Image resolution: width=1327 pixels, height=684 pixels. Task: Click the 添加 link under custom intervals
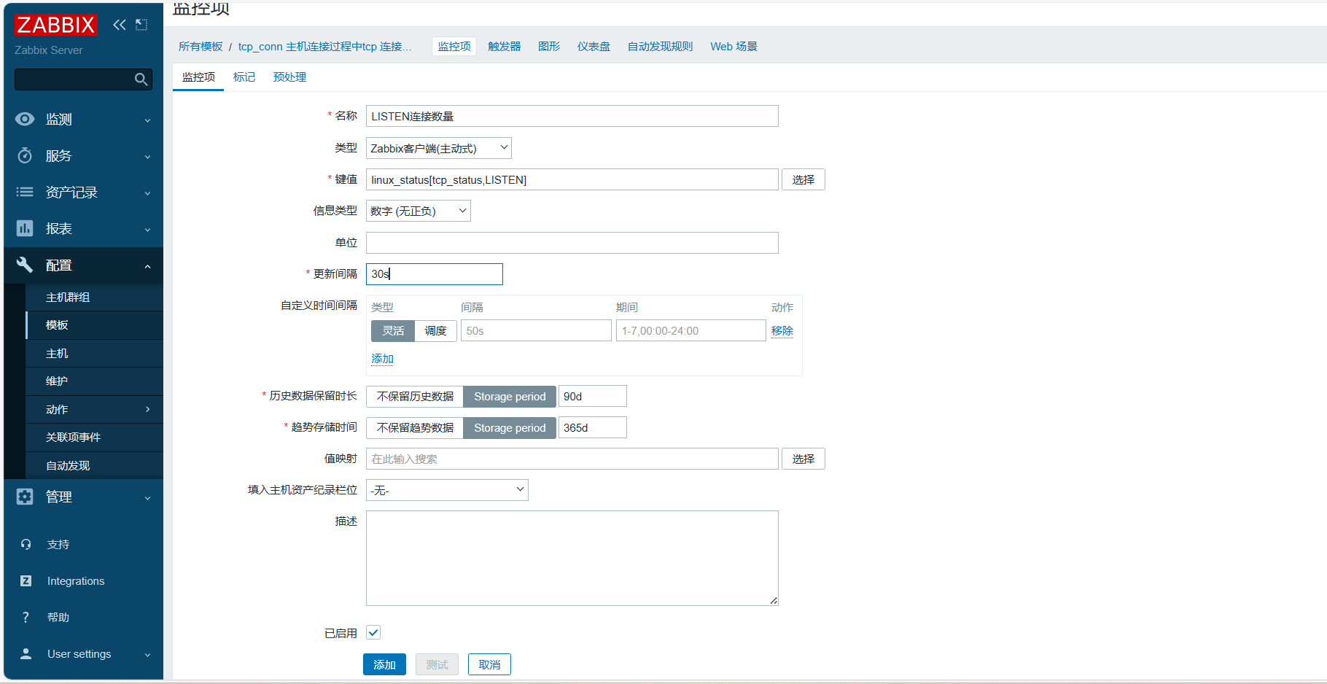pyautogui.click(x=382, y=359)
